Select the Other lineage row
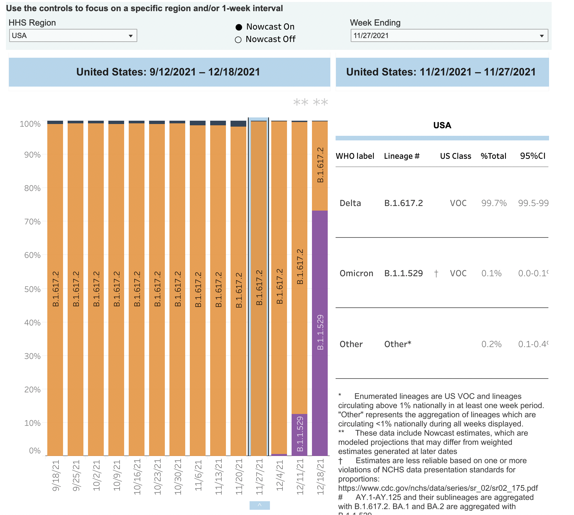The width and height of the screenshot is (574, 515). click(427, 344)
